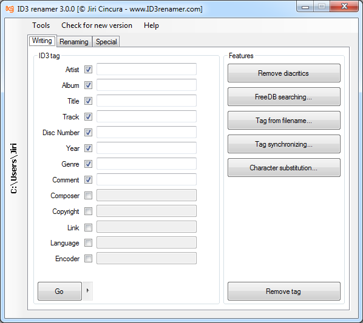
Task: Toggle the Genre checkbox off
Action: click(88, 164)
